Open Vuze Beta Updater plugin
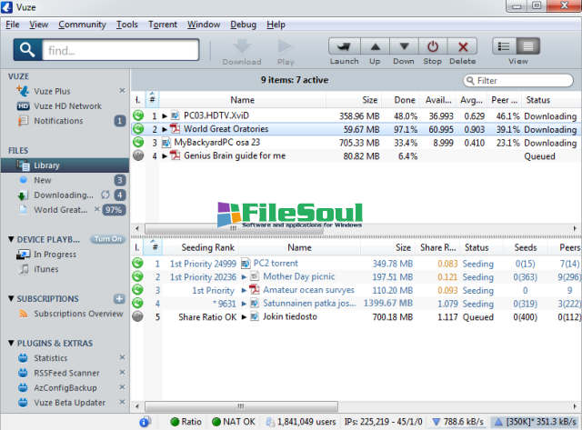The image size is (582, 430). click(x=69, y=403)
